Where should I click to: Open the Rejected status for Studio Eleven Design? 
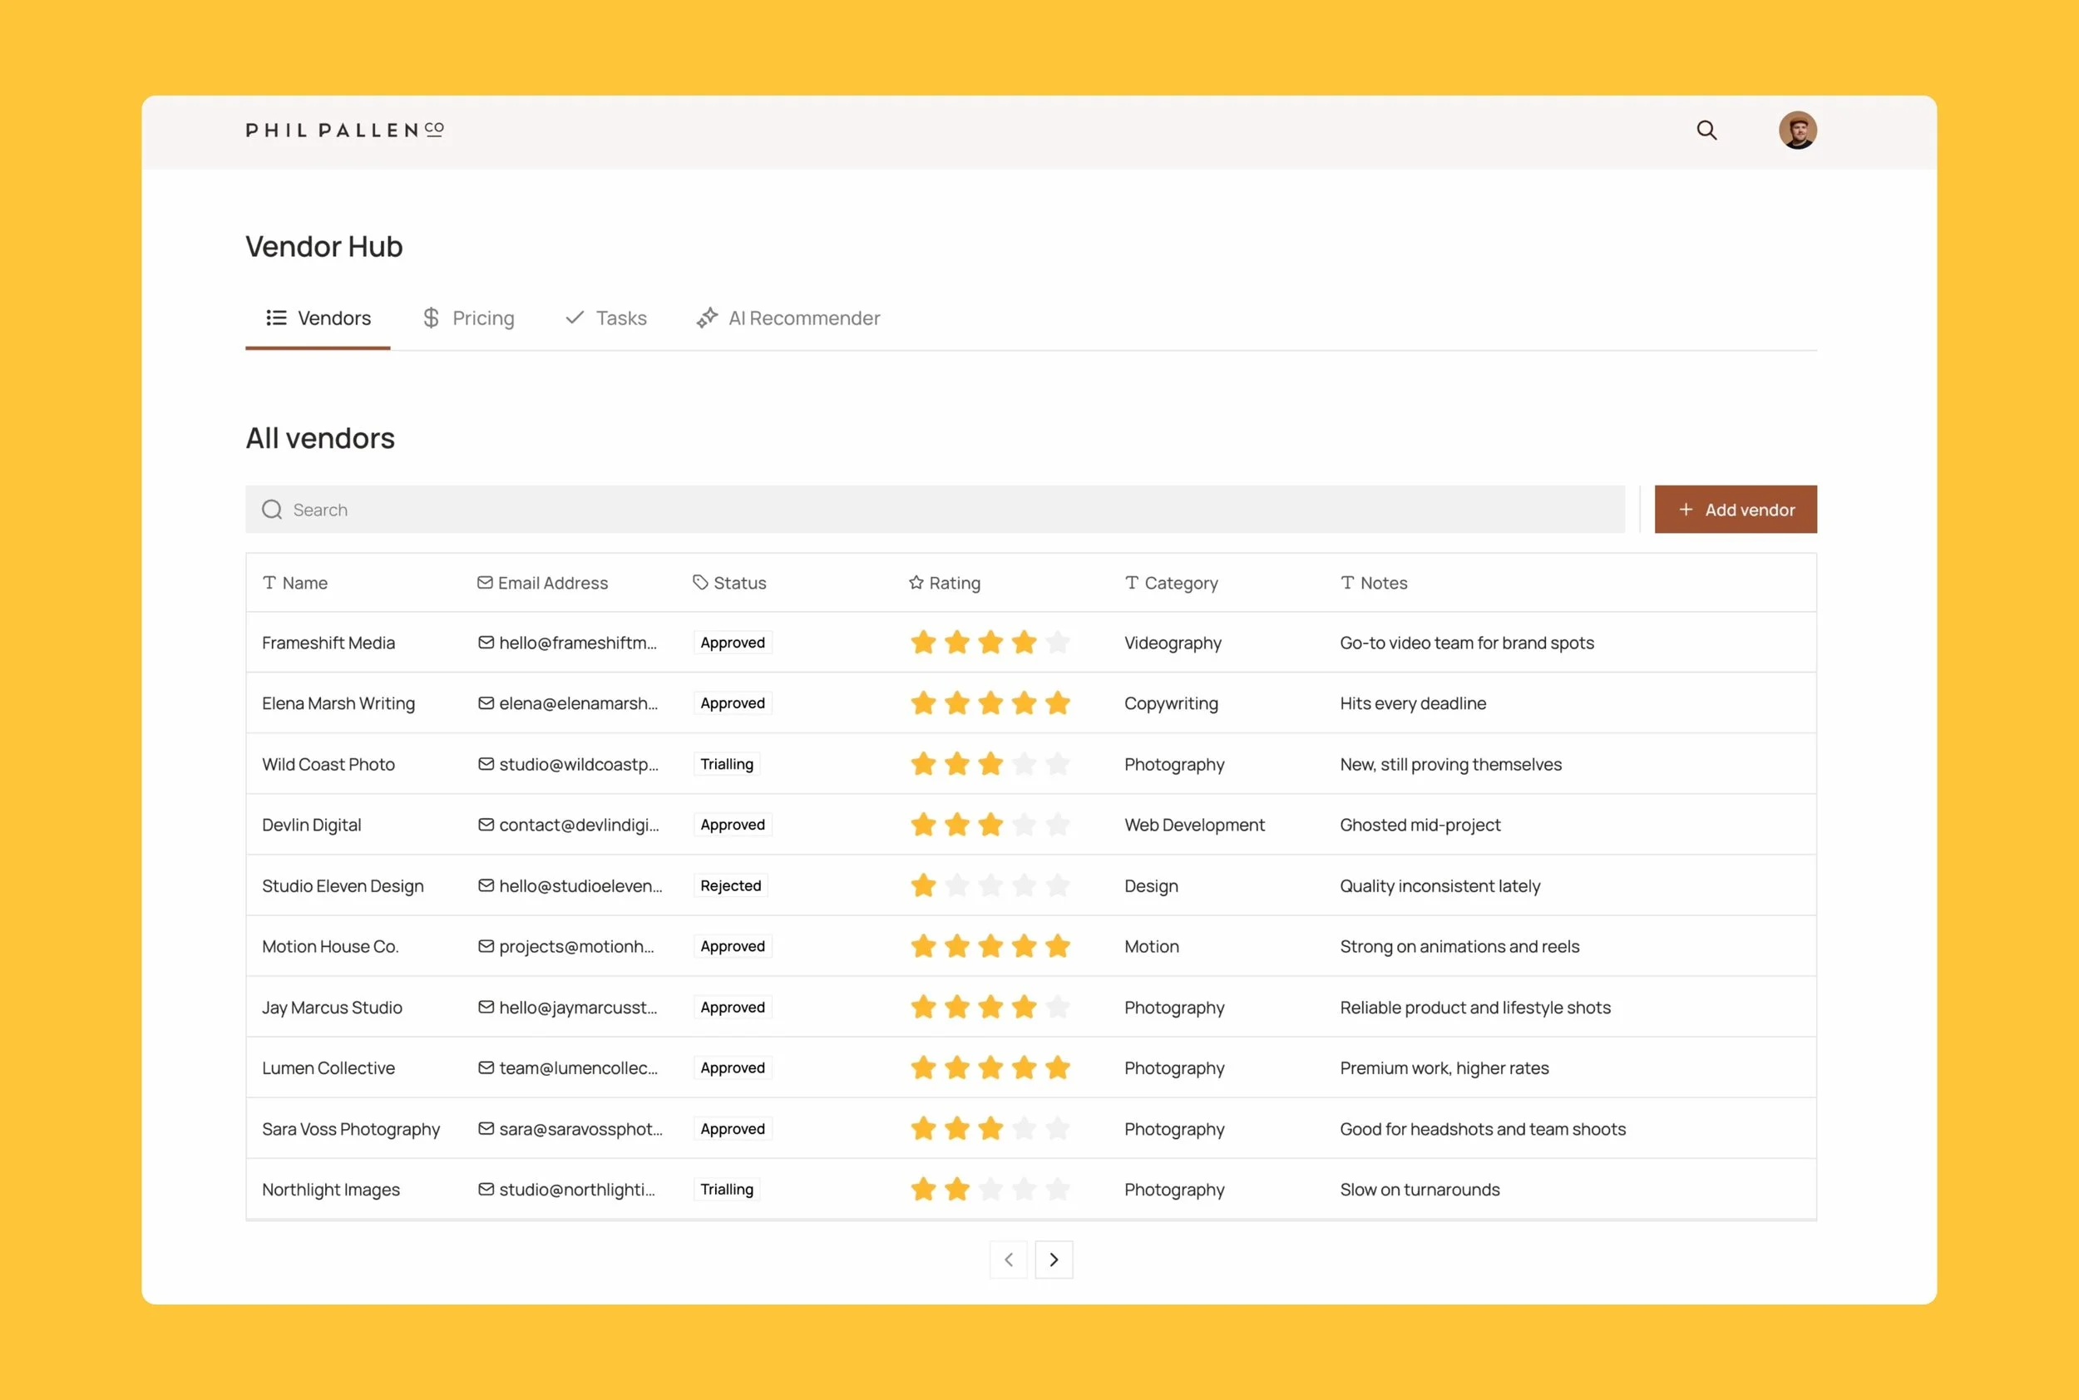[730, 885]
